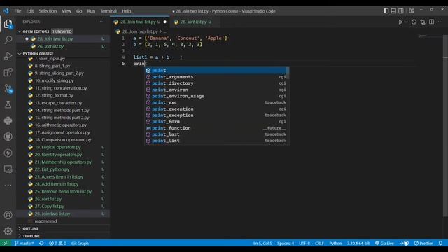Image resolution: width=448 pixels, height=252 pixels.
Task: Toggle primary side bar layout icon
Action: (386, 11)
